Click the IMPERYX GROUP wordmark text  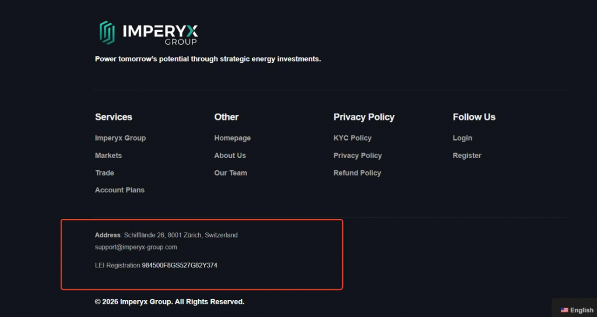coord(160,34)
